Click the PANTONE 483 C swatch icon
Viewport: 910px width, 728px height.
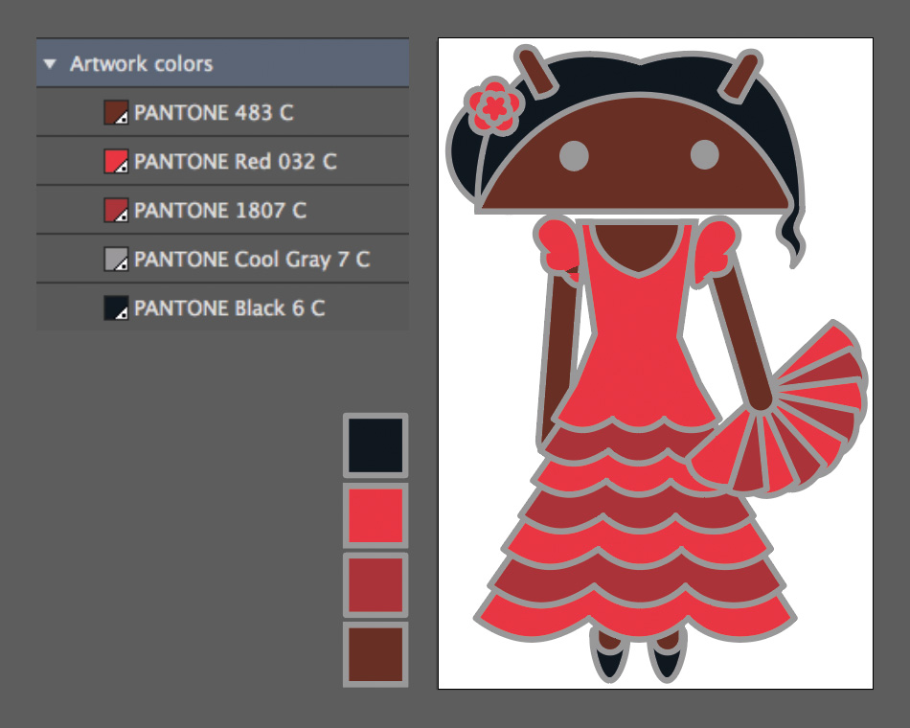(116, 113)
